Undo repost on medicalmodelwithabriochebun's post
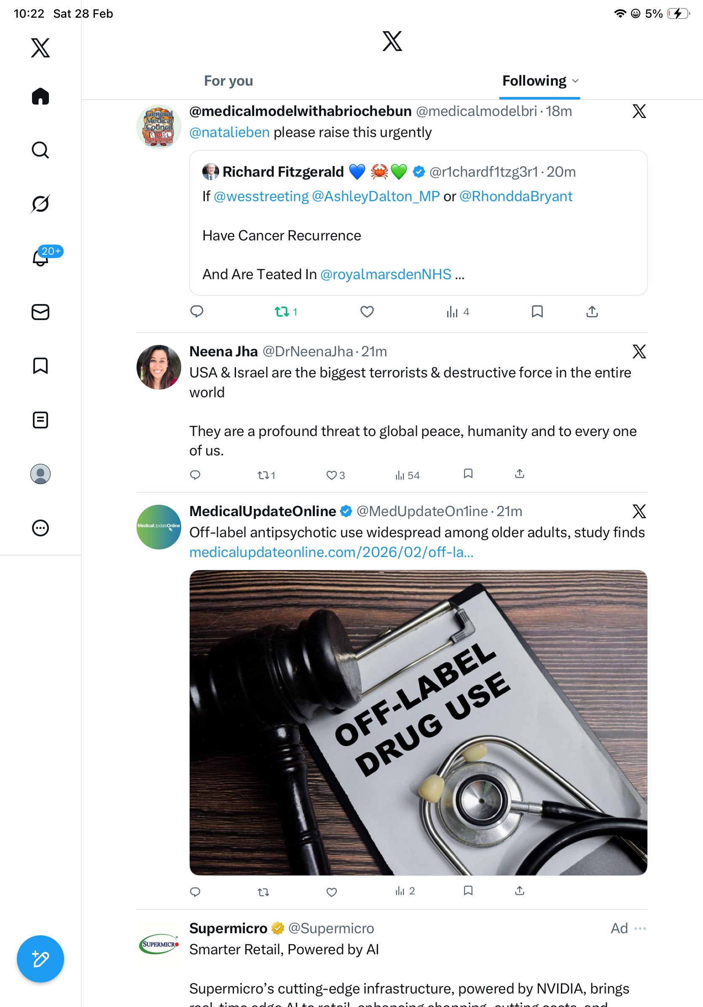The height and width of the screenshot is (1007, 703). pyautogui.click(x=282, y=312)
